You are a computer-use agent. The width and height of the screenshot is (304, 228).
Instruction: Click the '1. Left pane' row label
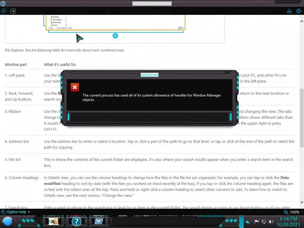click(15, 75)
